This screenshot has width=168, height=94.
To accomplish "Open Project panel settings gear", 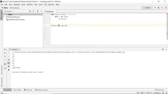I will (x=38, y=11).
